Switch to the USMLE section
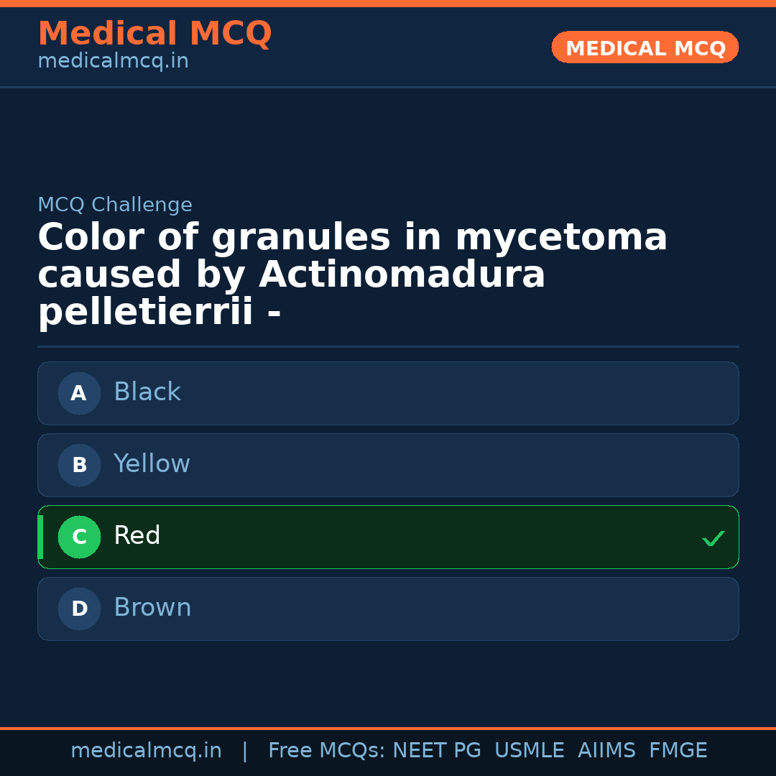The height and width of the screenshot is (776, 776). [530, 749]
